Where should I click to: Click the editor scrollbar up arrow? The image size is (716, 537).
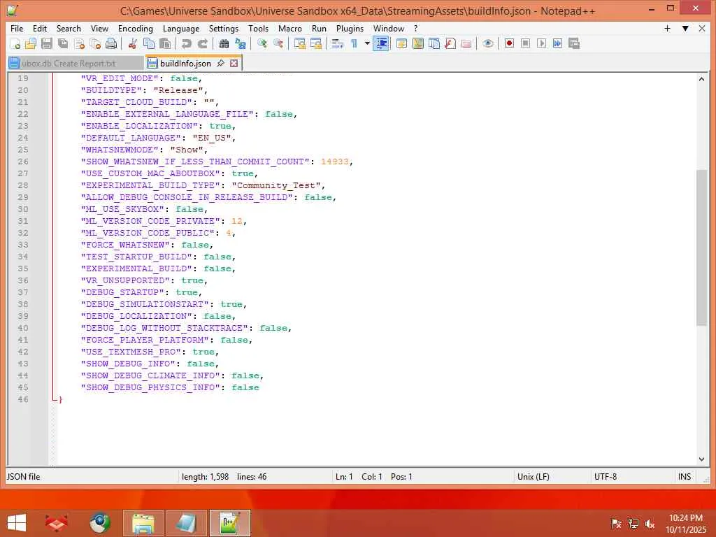tap(701, 79)
